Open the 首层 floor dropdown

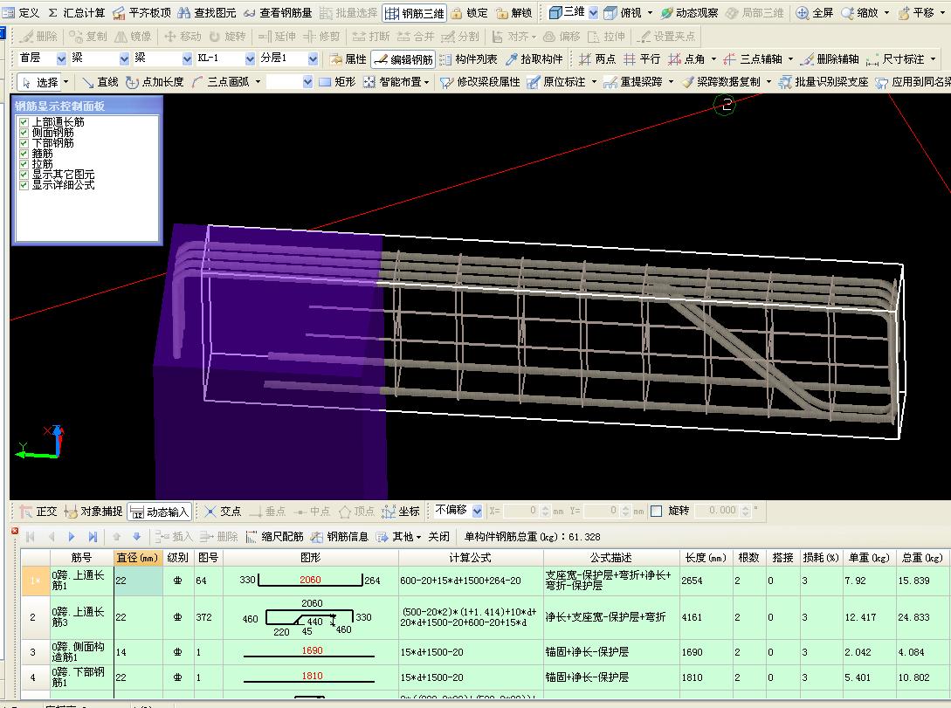coord(61,58)
